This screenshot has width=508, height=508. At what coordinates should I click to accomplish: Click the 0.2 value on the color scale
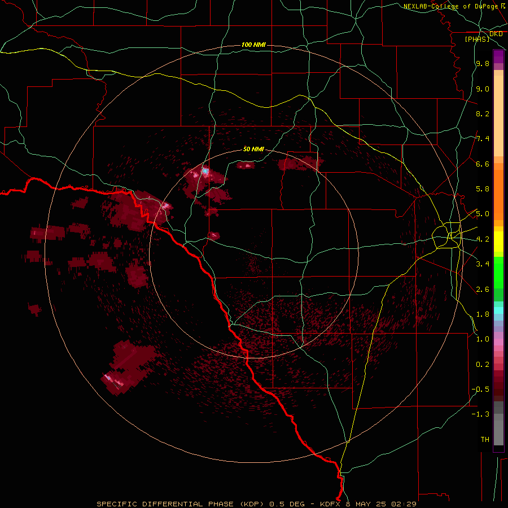click(483, 364)
